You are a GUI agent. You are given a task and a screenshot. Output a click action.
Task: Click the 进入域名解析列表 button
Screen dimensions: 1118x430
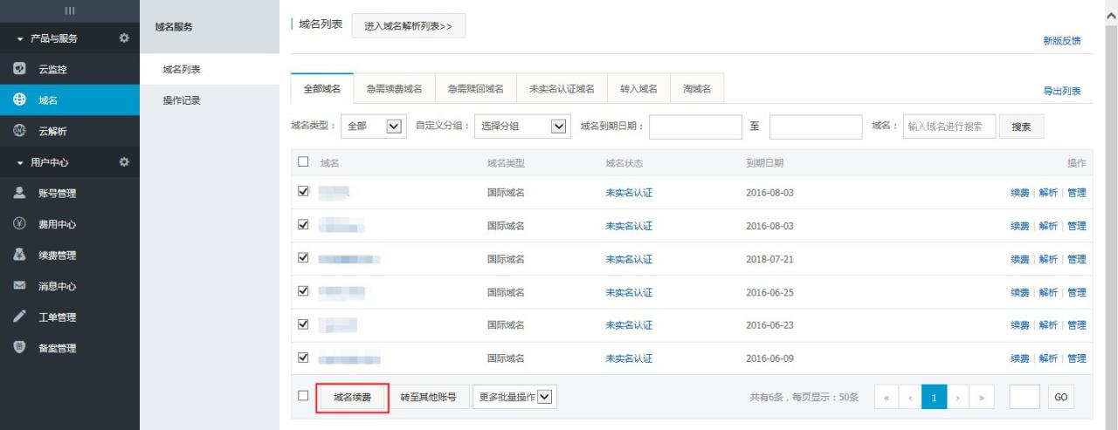409,26
